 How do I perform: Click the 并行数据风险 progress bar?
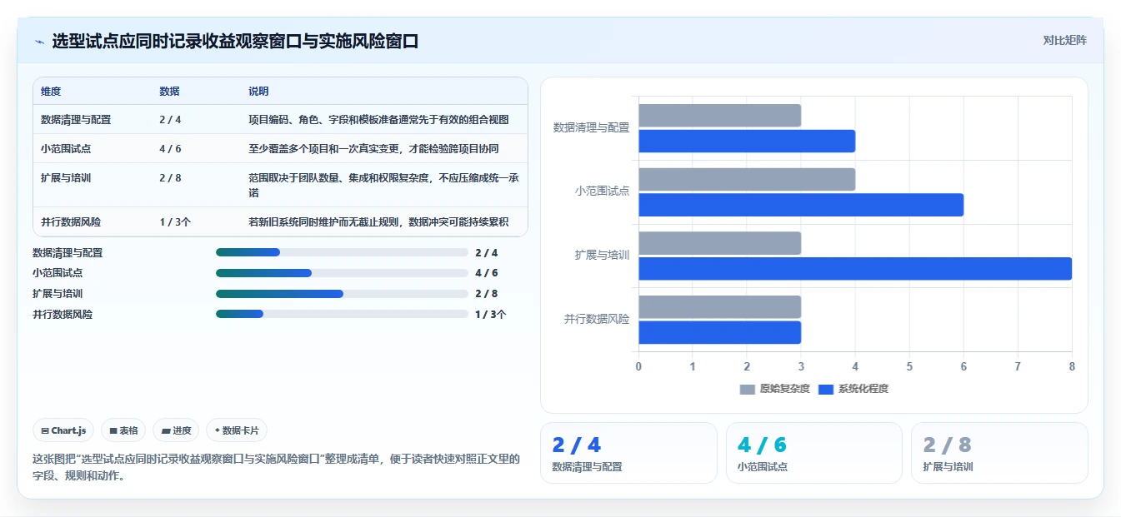click(x=342, y=315)
